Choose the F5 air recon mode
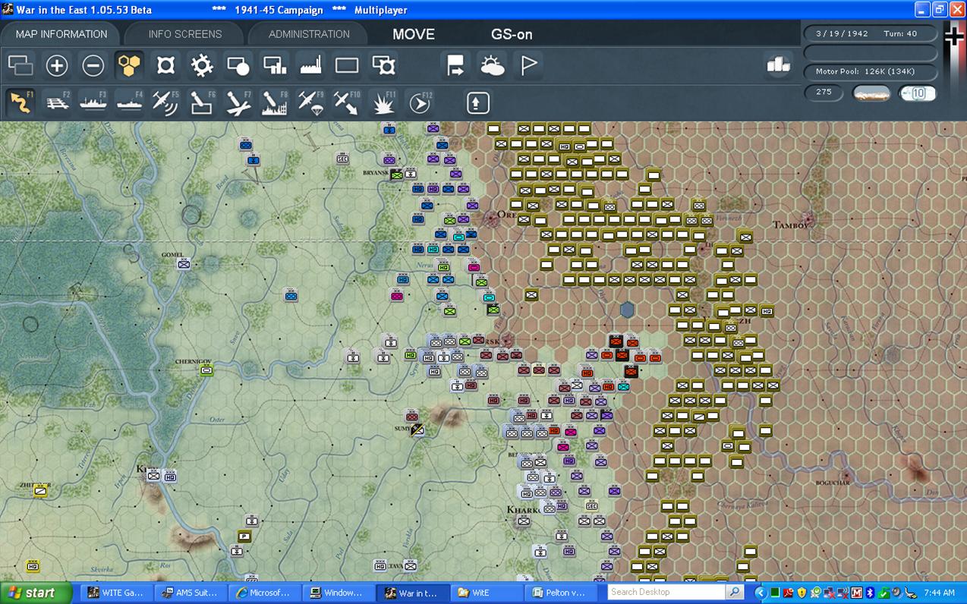 pos(165,103)
